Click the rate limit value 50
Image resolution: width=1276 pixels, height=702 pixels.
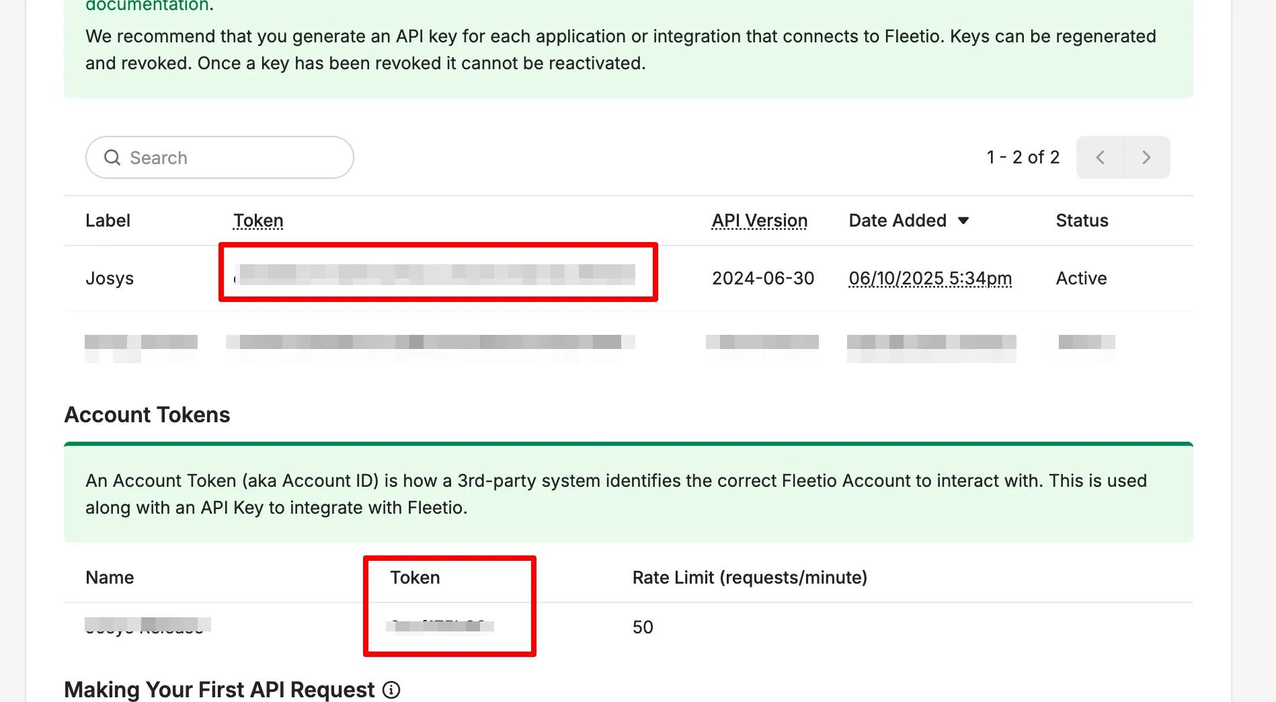tap(643, 627)
